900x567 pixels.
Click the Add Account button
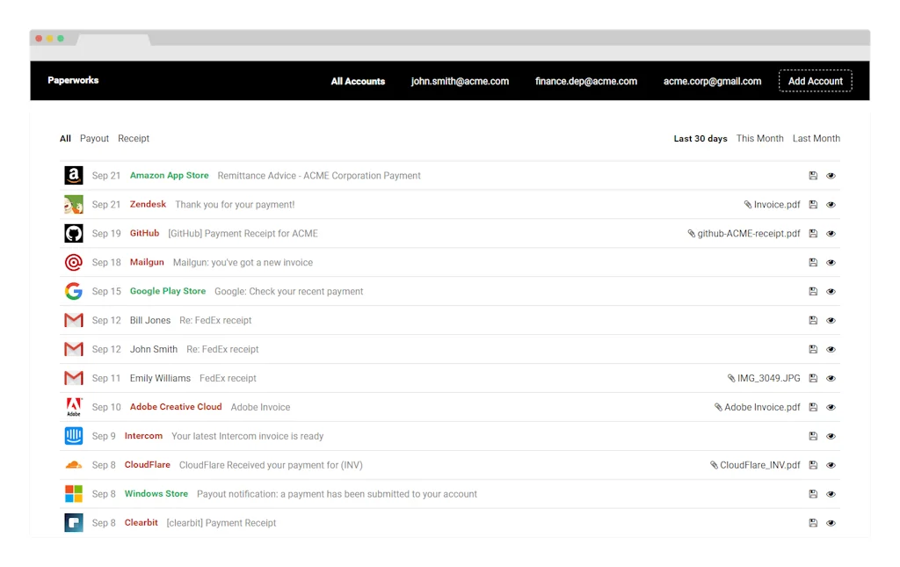click(816, 80)
